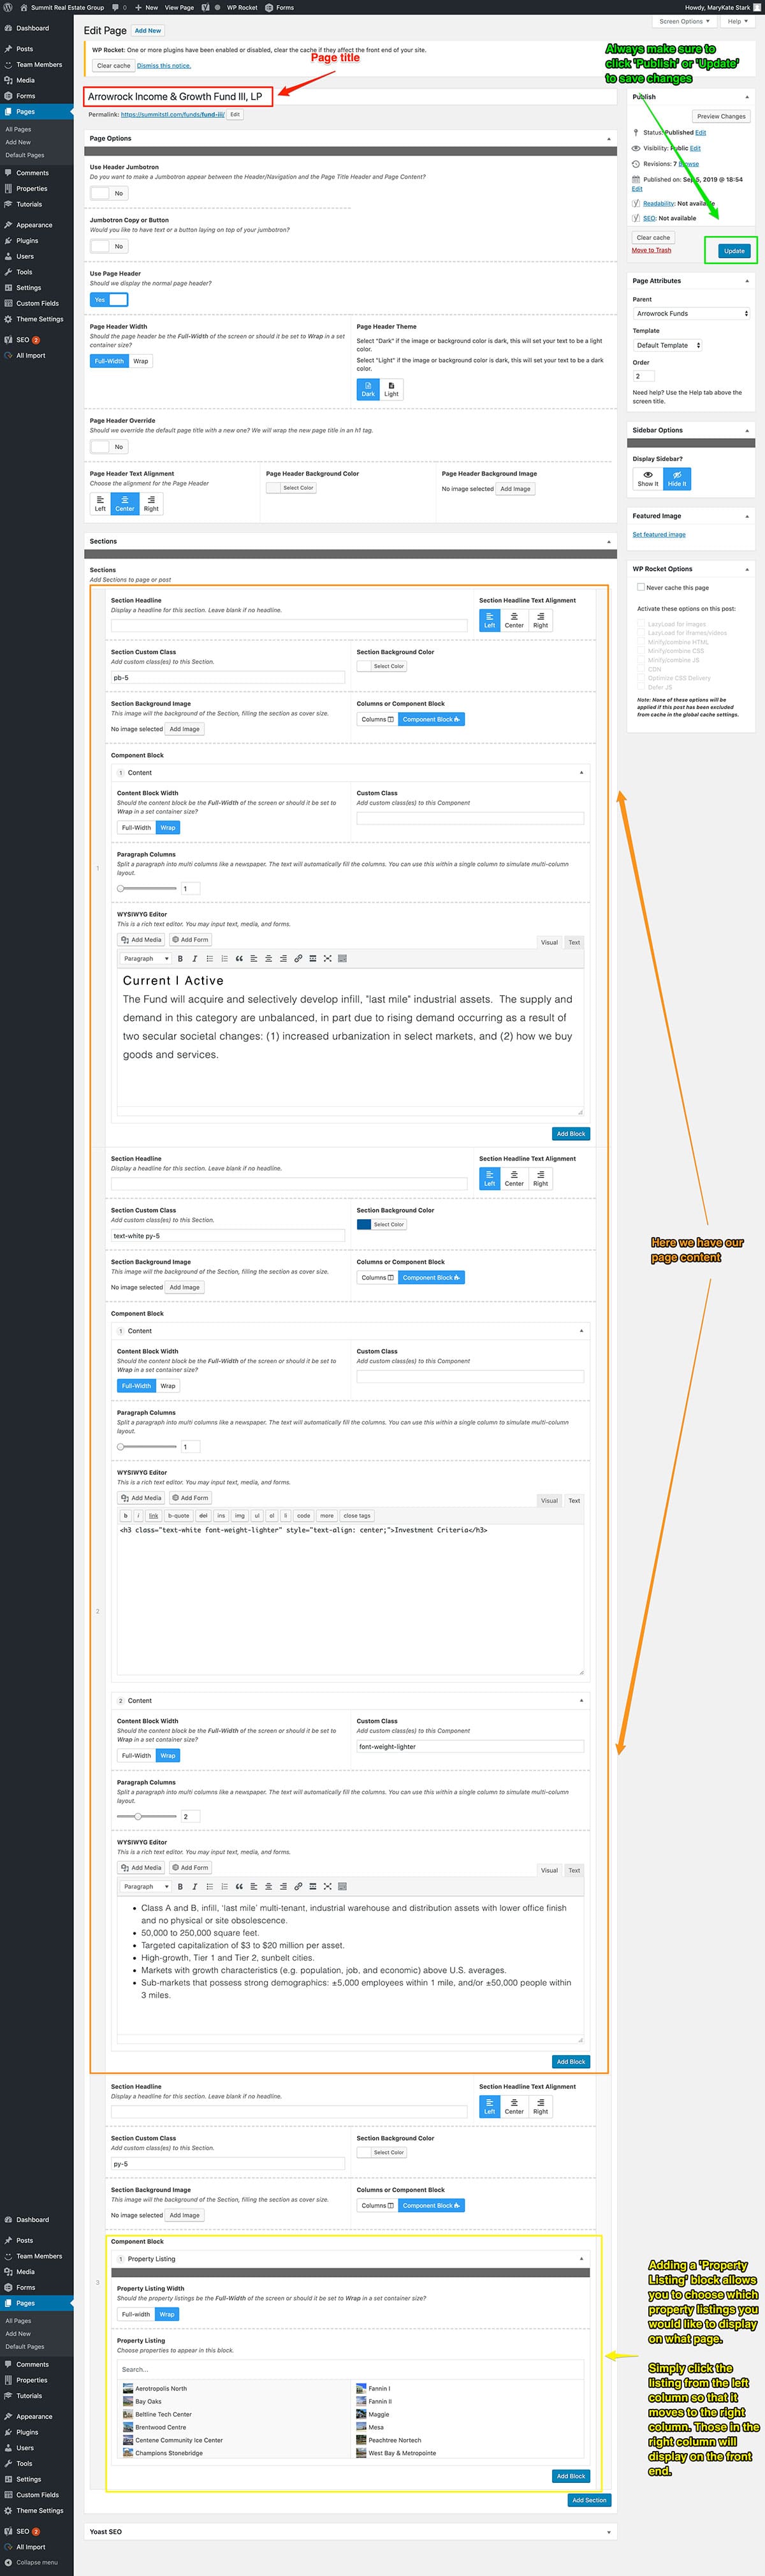Click the property listing Search field
Image resolution: width=765 pixels, height=2576 pixels.
click(350, 2369)
